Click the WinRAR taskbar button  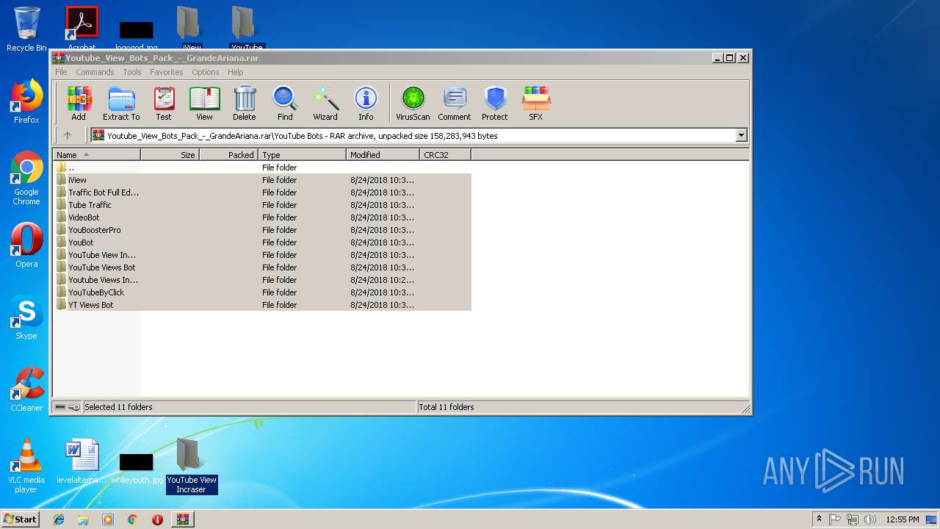tap(182, 519)
